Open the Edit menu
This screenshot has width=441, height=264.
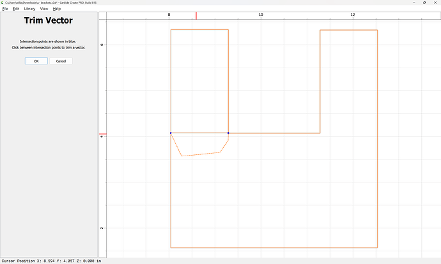click(16, 9)
